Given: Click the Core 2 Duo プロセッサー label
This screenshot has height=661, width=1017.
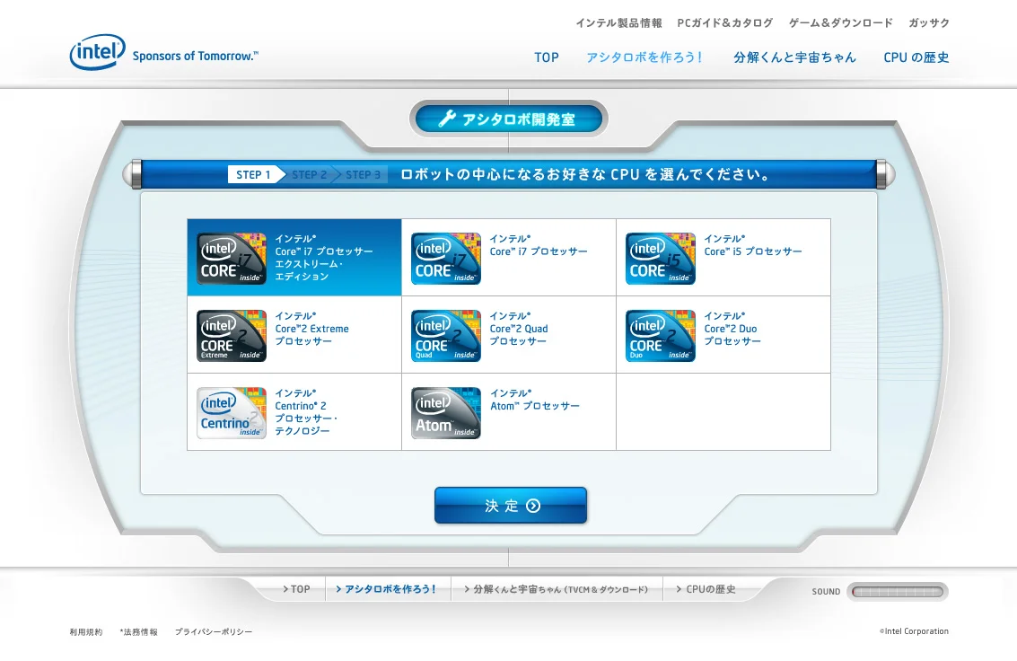Looking at the screenshot, I should point(732,328).
